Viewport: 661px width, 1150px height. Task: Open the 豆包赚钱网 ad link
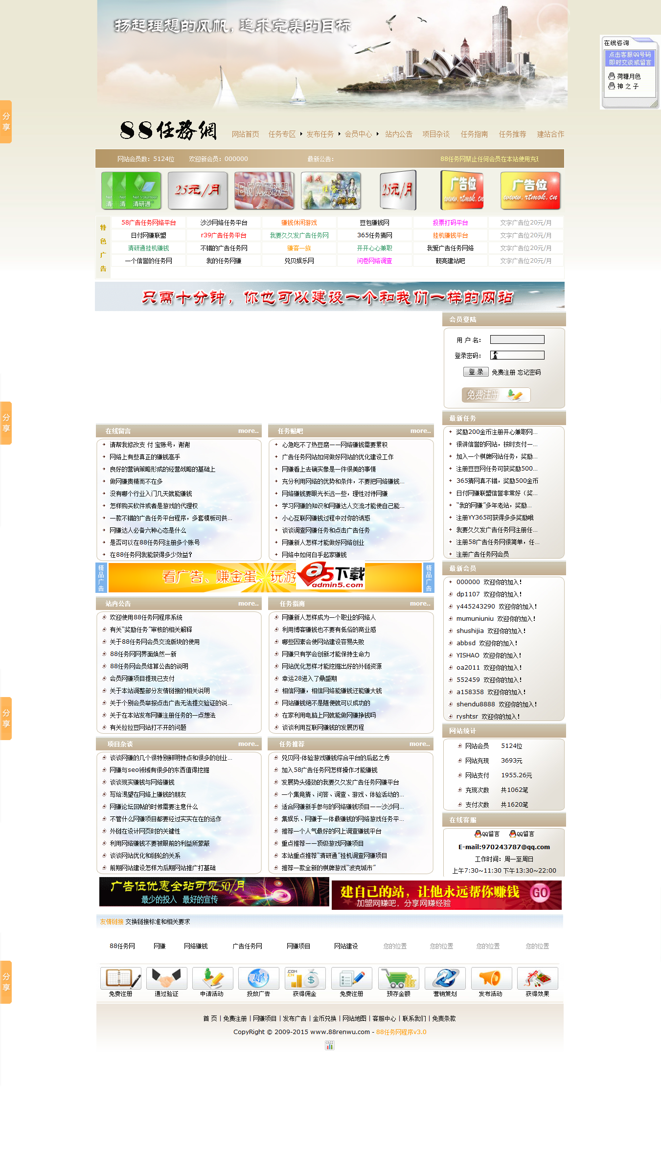[x=375, y=223]
